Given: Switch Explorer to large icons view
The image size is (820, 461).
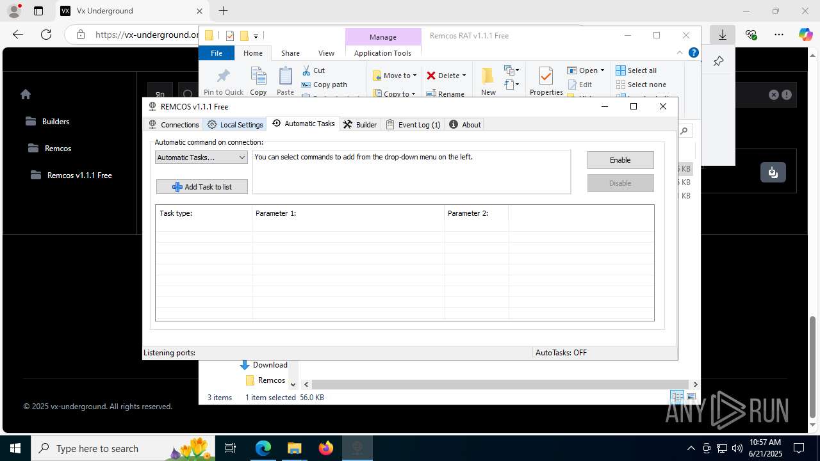Looking at the screenshot, I should tap(691, 397).
